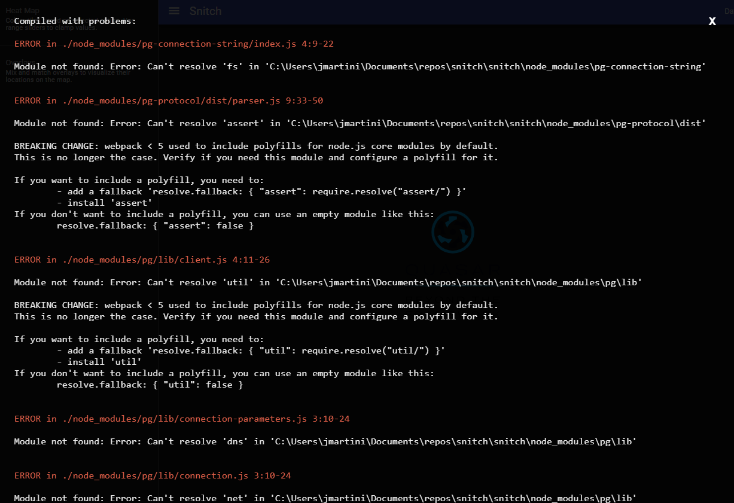Select the Heat Map section in the sidebar
Image resolution: width=734 pixels, height=503 pixels.
[x=22, y=10]
